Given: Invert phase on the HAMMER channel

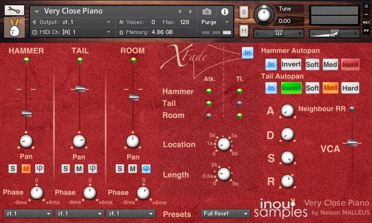Looking at the screenshot, I should [x=39, y=168].
